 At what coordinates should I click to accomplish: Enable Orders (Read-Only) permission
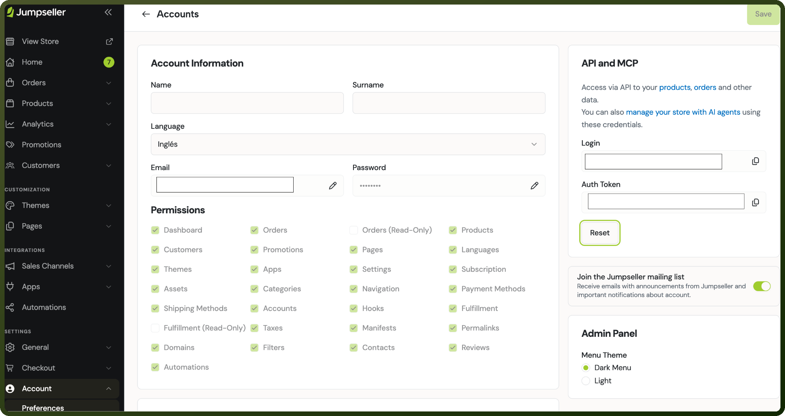353,230
